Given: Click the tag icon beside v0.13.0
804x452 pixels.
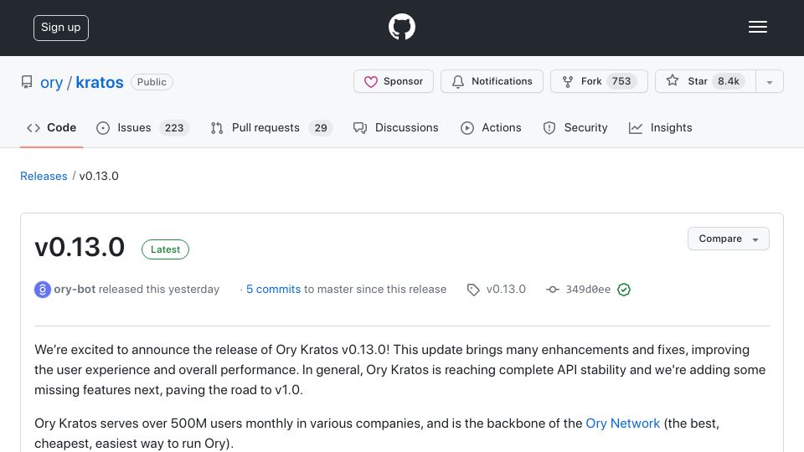Looking at the screenshot, I should 472,290.
